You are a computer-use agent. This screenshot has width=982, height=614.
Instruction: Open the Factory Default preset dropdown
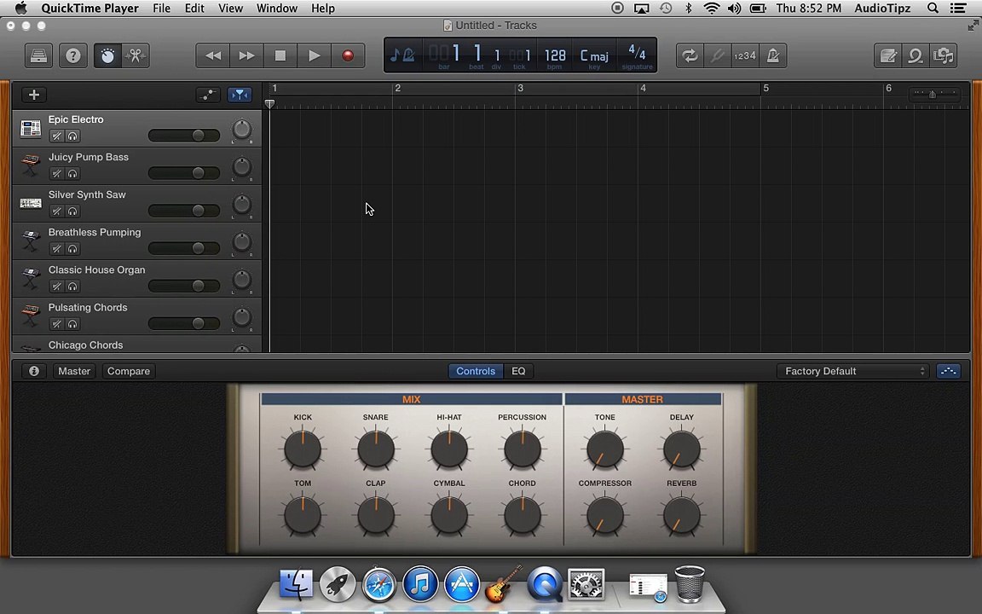click(853, 371)
